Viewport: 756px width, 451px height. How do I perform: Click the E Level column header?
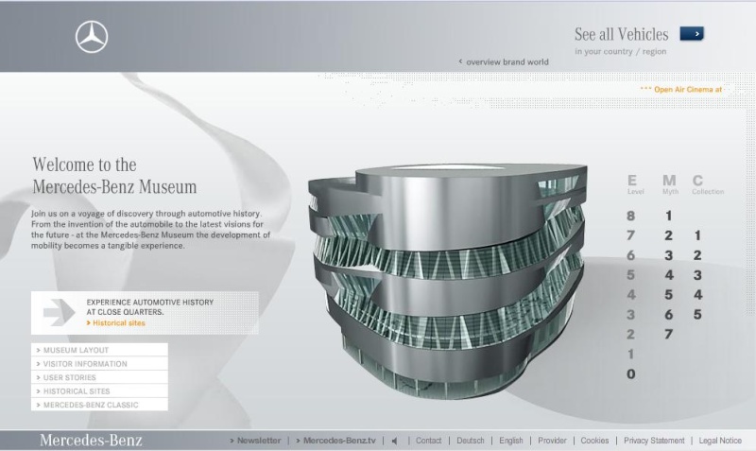[635, 184]
